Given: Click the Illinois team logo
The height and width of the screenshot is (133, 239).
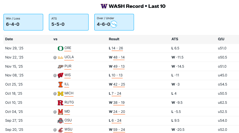Looking at the screenshot, I should tap(61, 85).
